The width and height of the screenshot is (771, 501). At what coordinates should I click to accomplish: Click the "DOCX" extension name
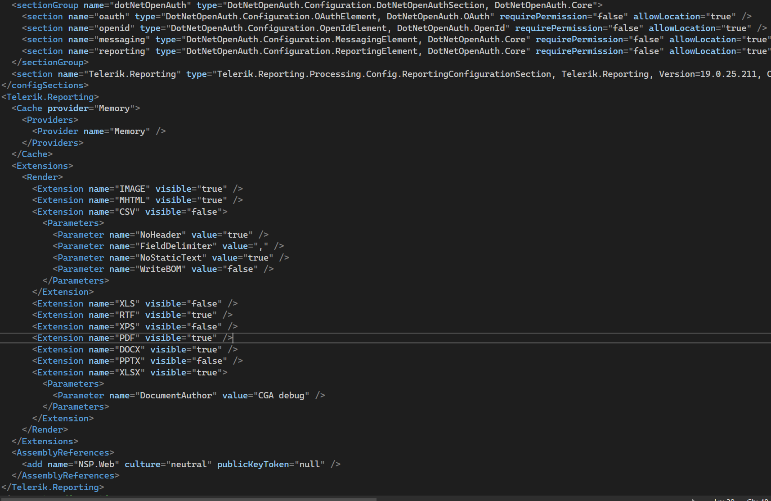tap(130, 349)
